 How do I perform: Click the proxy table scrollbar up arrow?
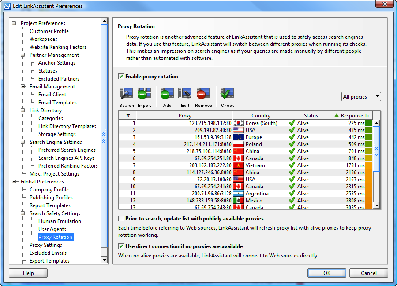click(x=377, y=123)
